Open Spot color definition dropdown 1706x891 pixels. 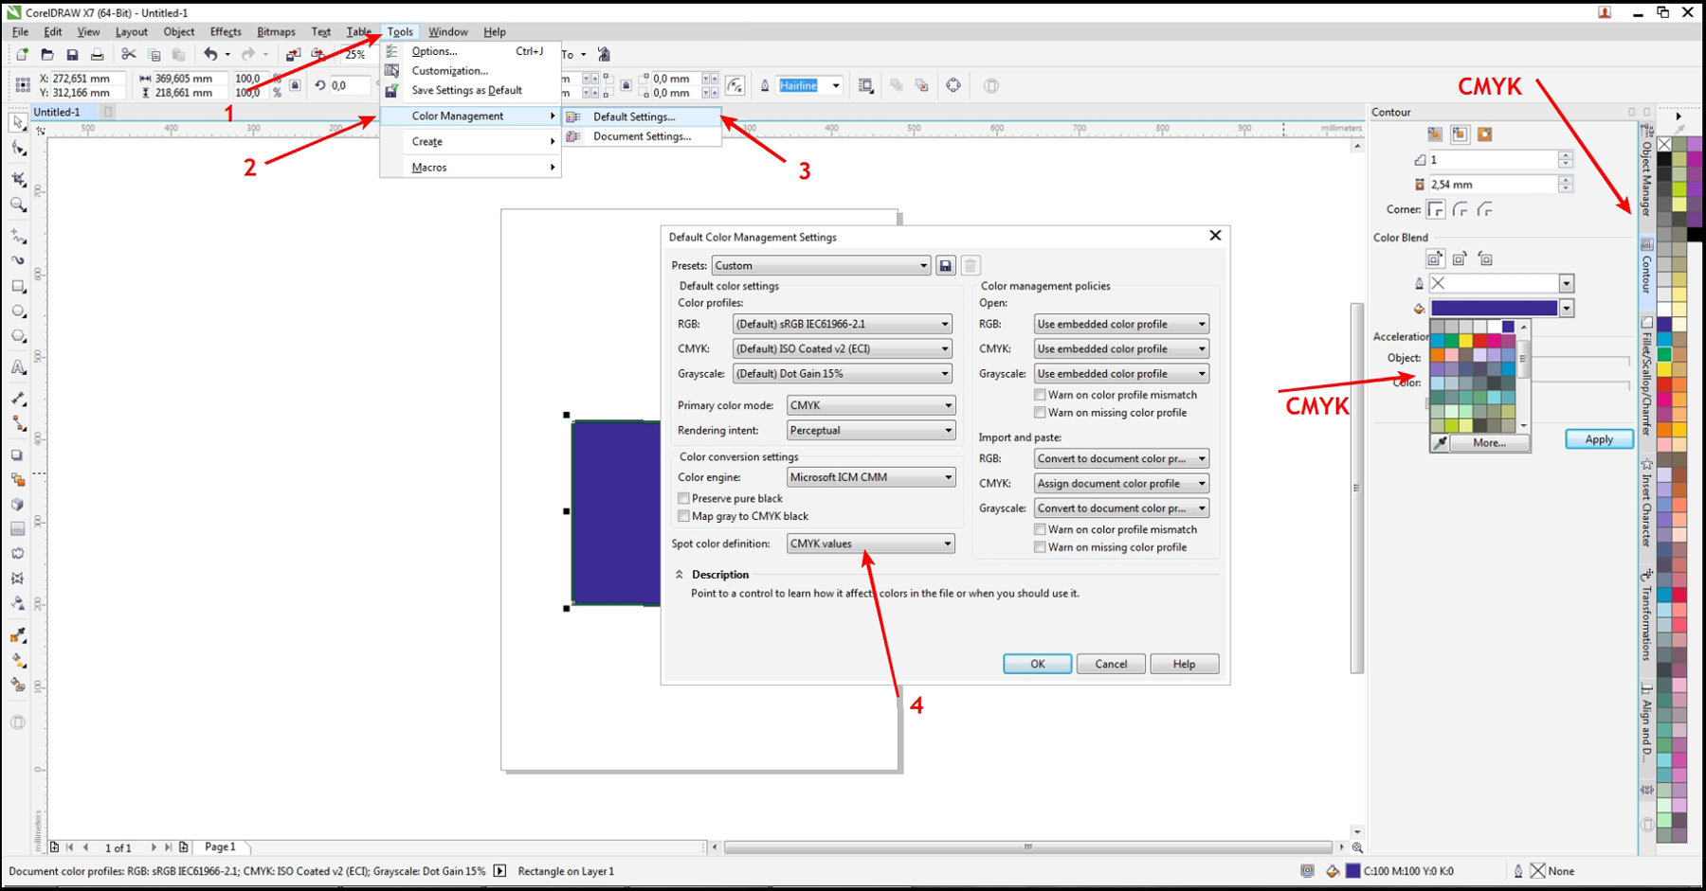pyautogui.click(x=870, y=544)
